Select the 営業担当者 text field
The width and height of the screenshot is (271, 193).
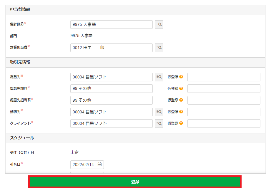(x=111, y=48)
